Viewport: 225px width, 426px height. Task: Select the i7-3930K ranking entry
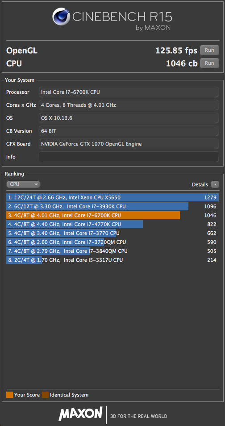(112, 206)
